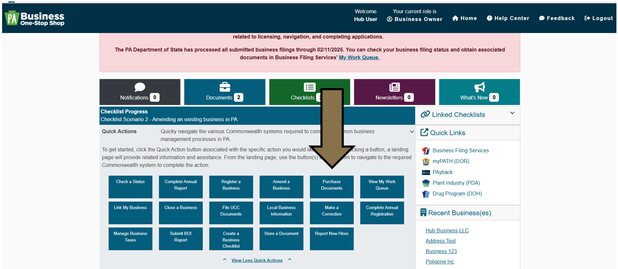Click the Business Owner role link
The height and width of the screenshot is (269, 618).
[415, 19]
